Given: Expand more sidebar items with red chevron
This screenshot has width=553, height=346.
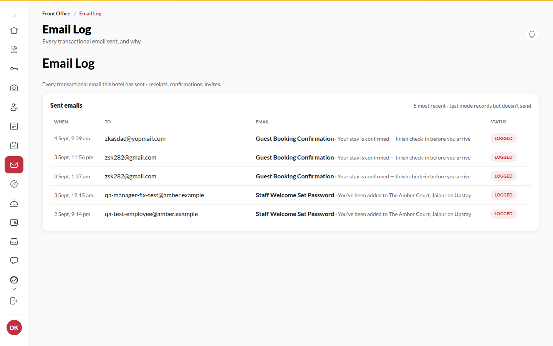Looking at the screenshot, I should pyautogui.click(x=14, y=289).
